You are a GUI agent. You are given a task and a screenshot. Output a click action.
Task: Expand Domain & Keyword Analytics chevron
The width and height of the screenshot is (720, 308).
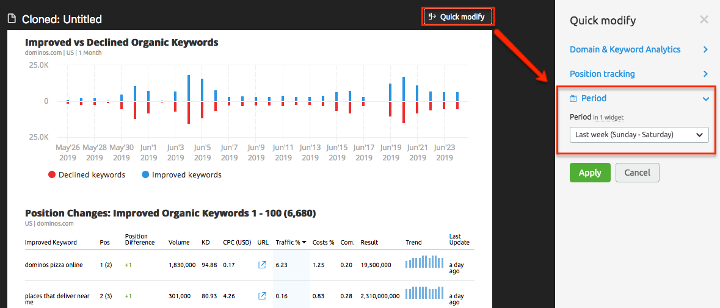point(705,49)
